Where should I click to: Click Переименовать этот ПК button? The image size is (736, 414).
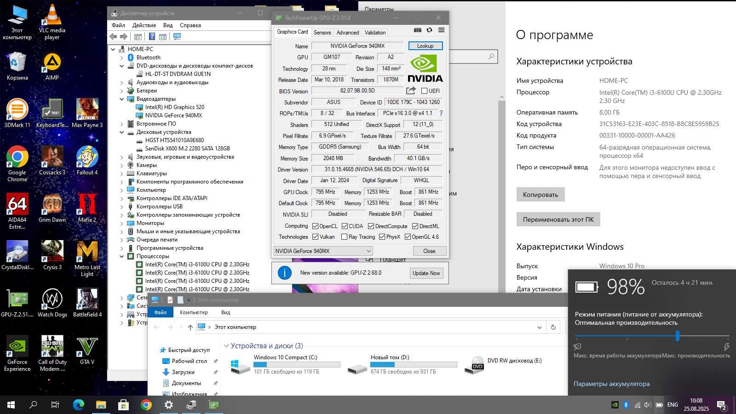(558, 219)
